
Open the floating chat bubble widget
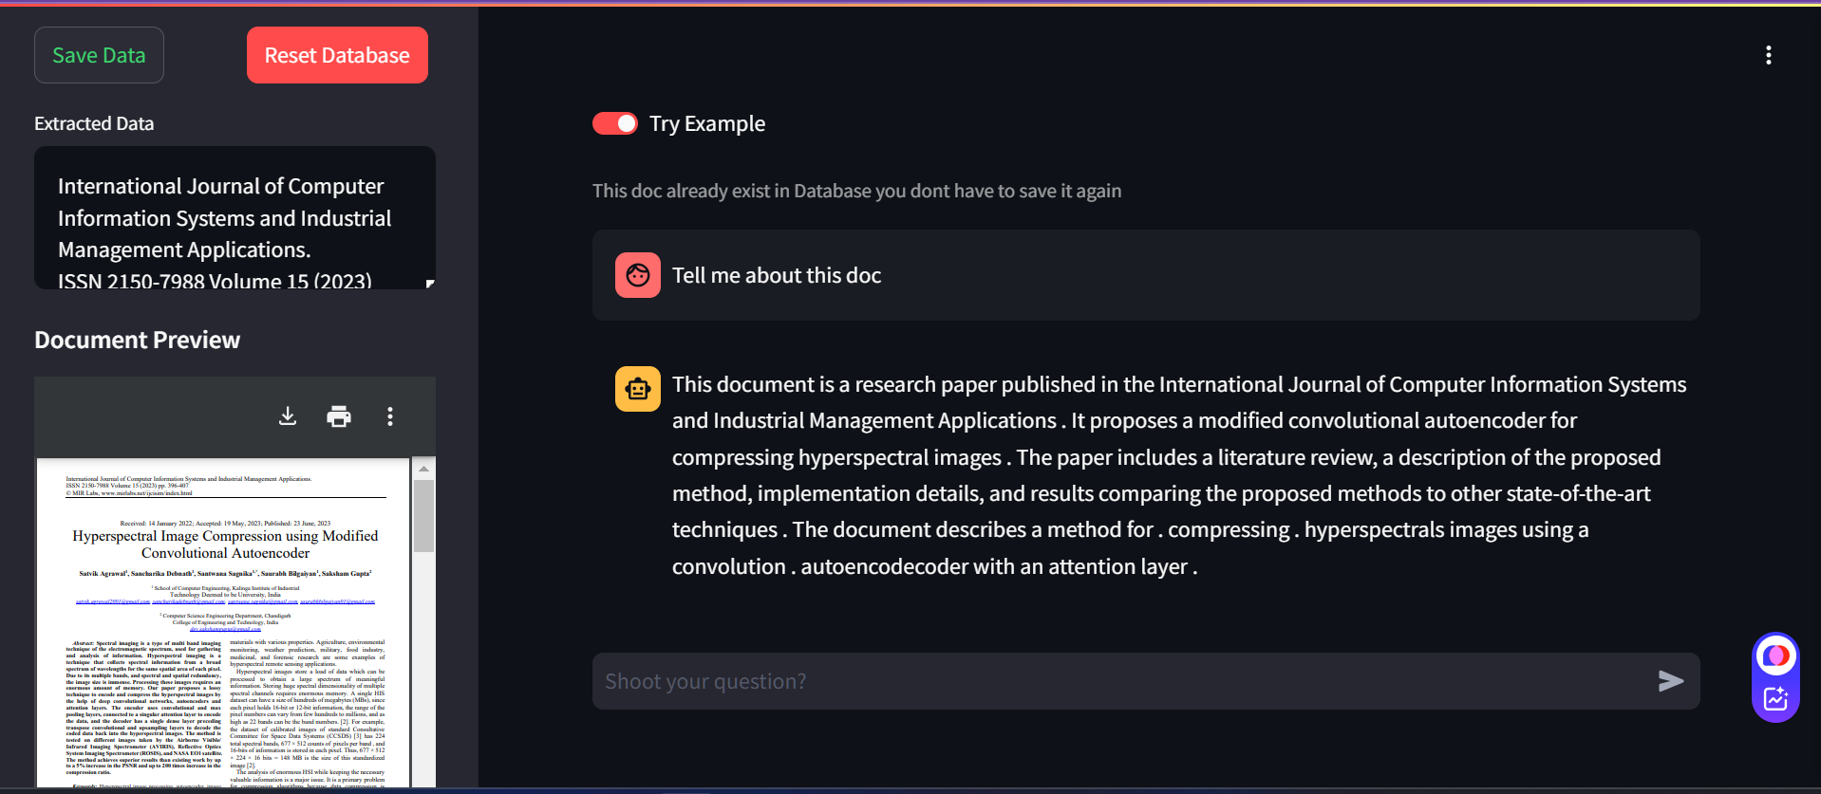coord(1775,656)
